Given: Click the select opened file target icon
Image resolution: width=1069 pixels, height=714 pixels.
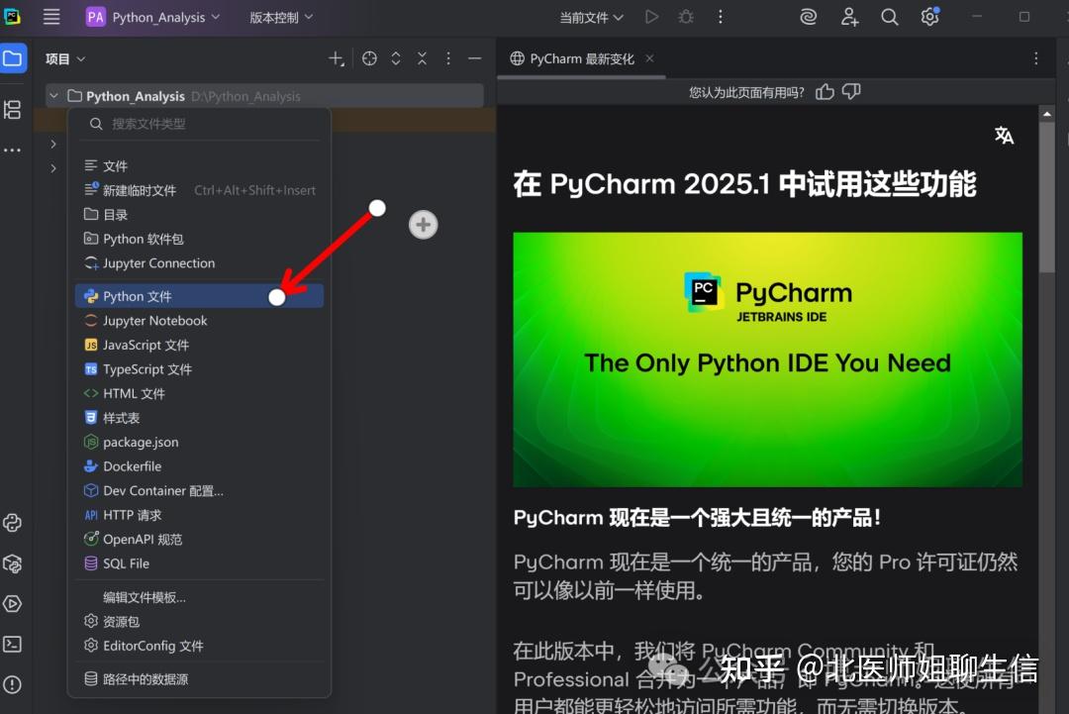Looking at the screenshot, I should coord(369,59).
